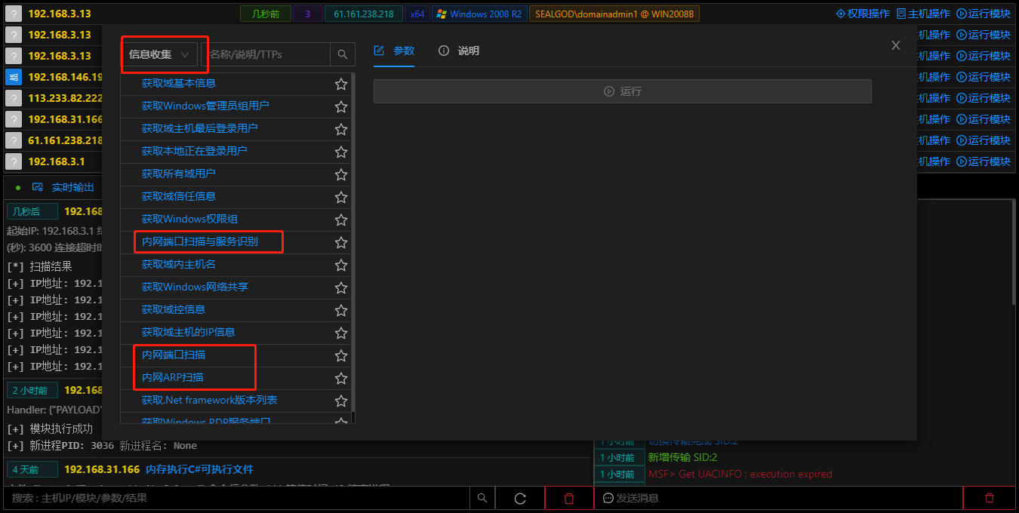The image size is (1019, 513).
Task: Click the 内存执行C#可执行文件 log link
Action: 199,469
